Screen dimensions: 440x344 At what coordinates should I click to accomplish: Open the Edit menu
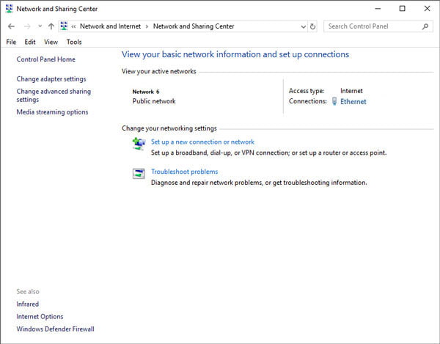[30, 42]
